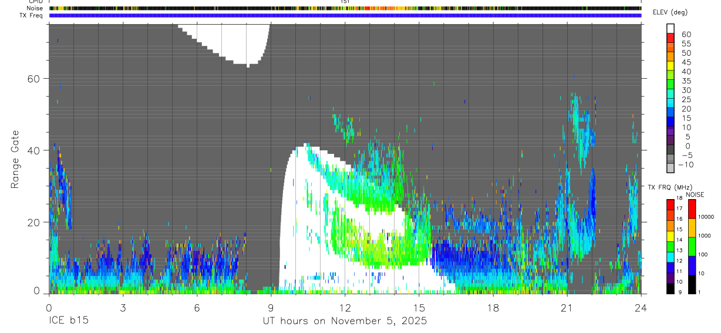
Task: Select the white top swatch of ELEV legend
Action: [x=671, y=28]
